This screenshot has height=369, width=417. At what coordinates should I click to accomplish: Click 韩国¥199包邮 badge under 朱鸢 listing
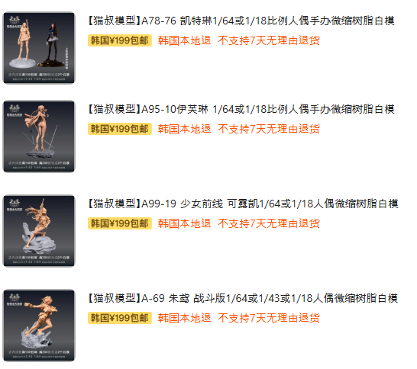[120, 318]
